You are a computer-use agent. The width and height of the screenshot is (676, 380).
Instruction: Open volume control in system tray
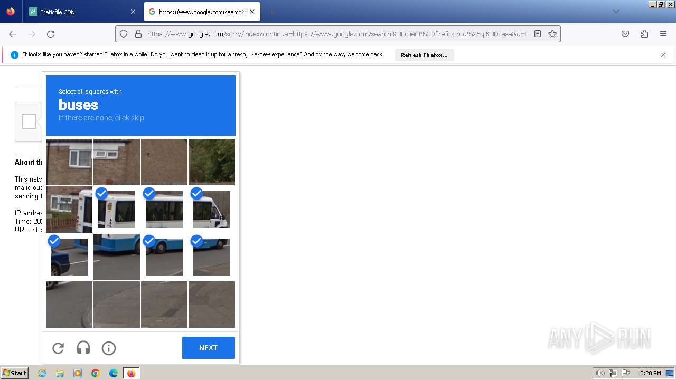coord(600,373)
